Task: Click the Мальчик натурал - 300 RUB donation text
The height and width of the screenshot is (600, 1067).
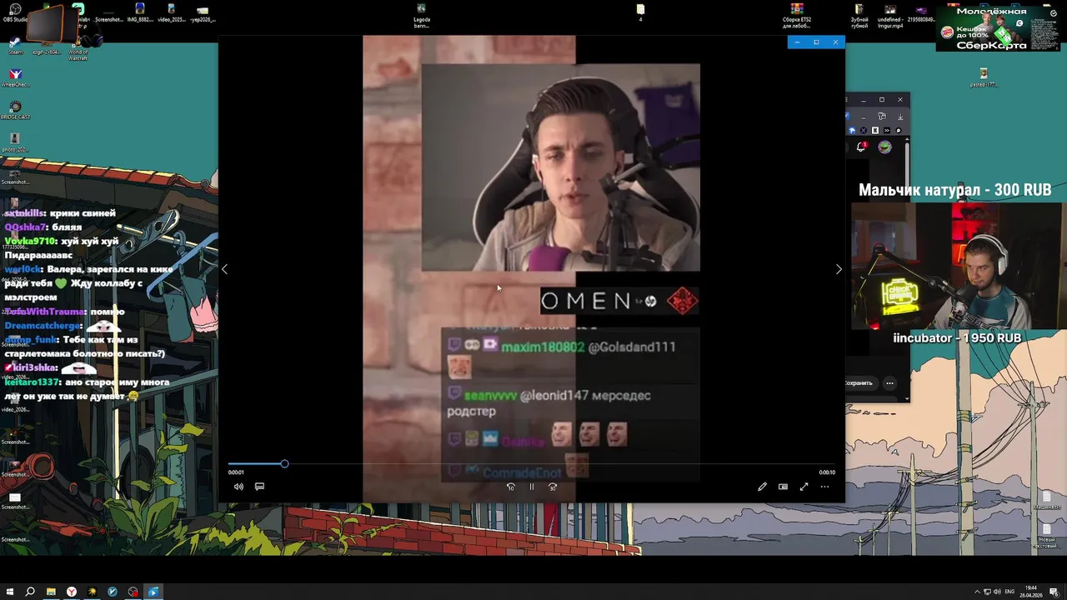Action: pos(955,190)
